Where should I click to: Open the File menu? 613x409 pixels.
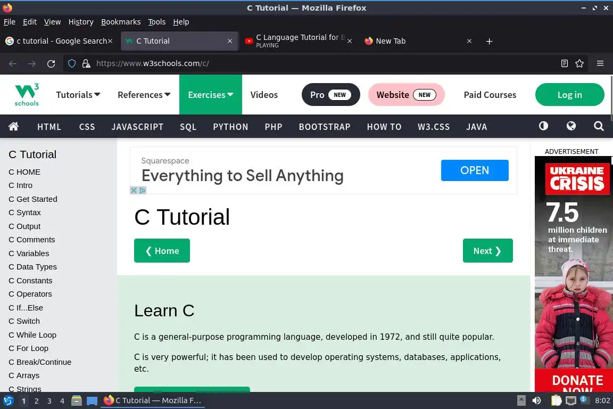[10, 22]
